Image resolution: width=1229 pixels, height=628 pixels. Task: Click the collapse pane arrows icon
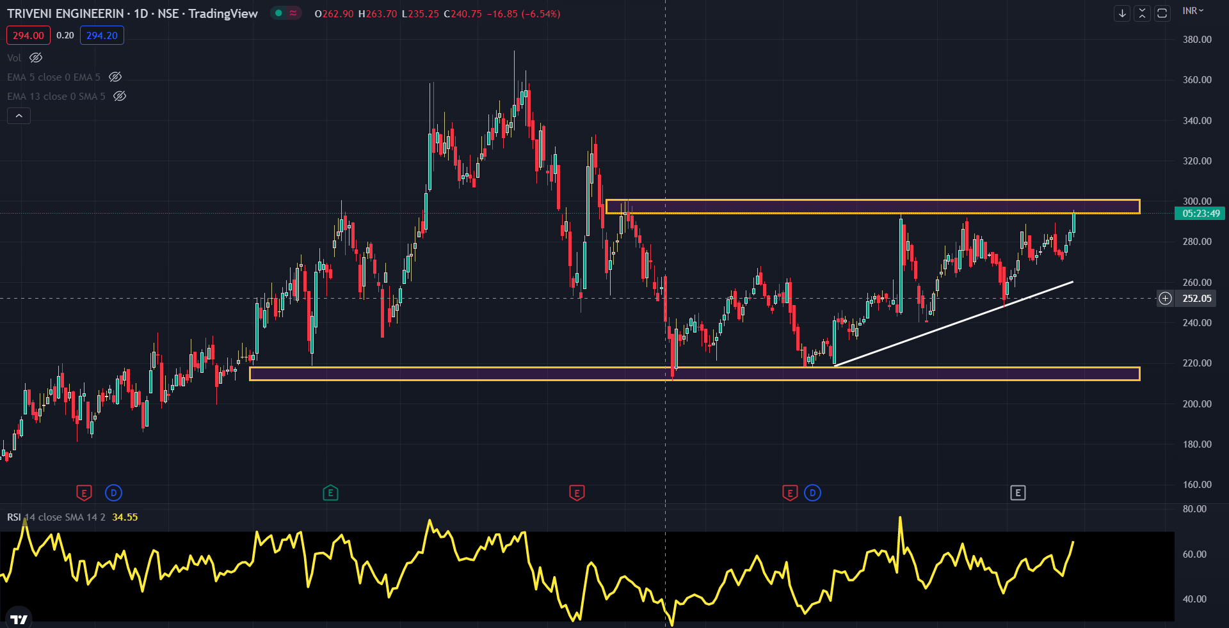pos(1142,13)
